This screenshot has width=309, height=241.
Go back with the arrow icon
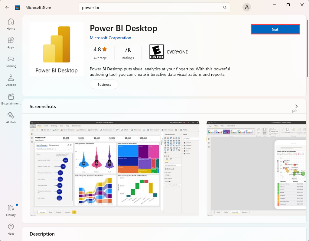[7, 8]
